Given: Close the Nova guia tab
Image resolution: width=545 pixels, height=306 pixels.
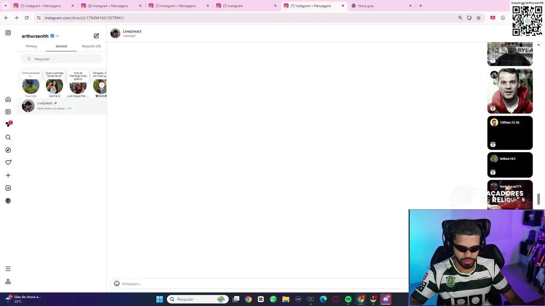Looking at the screenshot, I should [x=410, y=6].
